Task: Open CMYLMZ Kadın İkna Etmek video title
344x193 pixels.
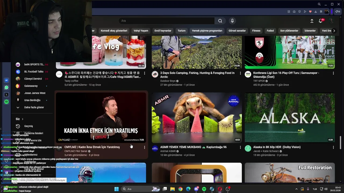Action: 92,147
